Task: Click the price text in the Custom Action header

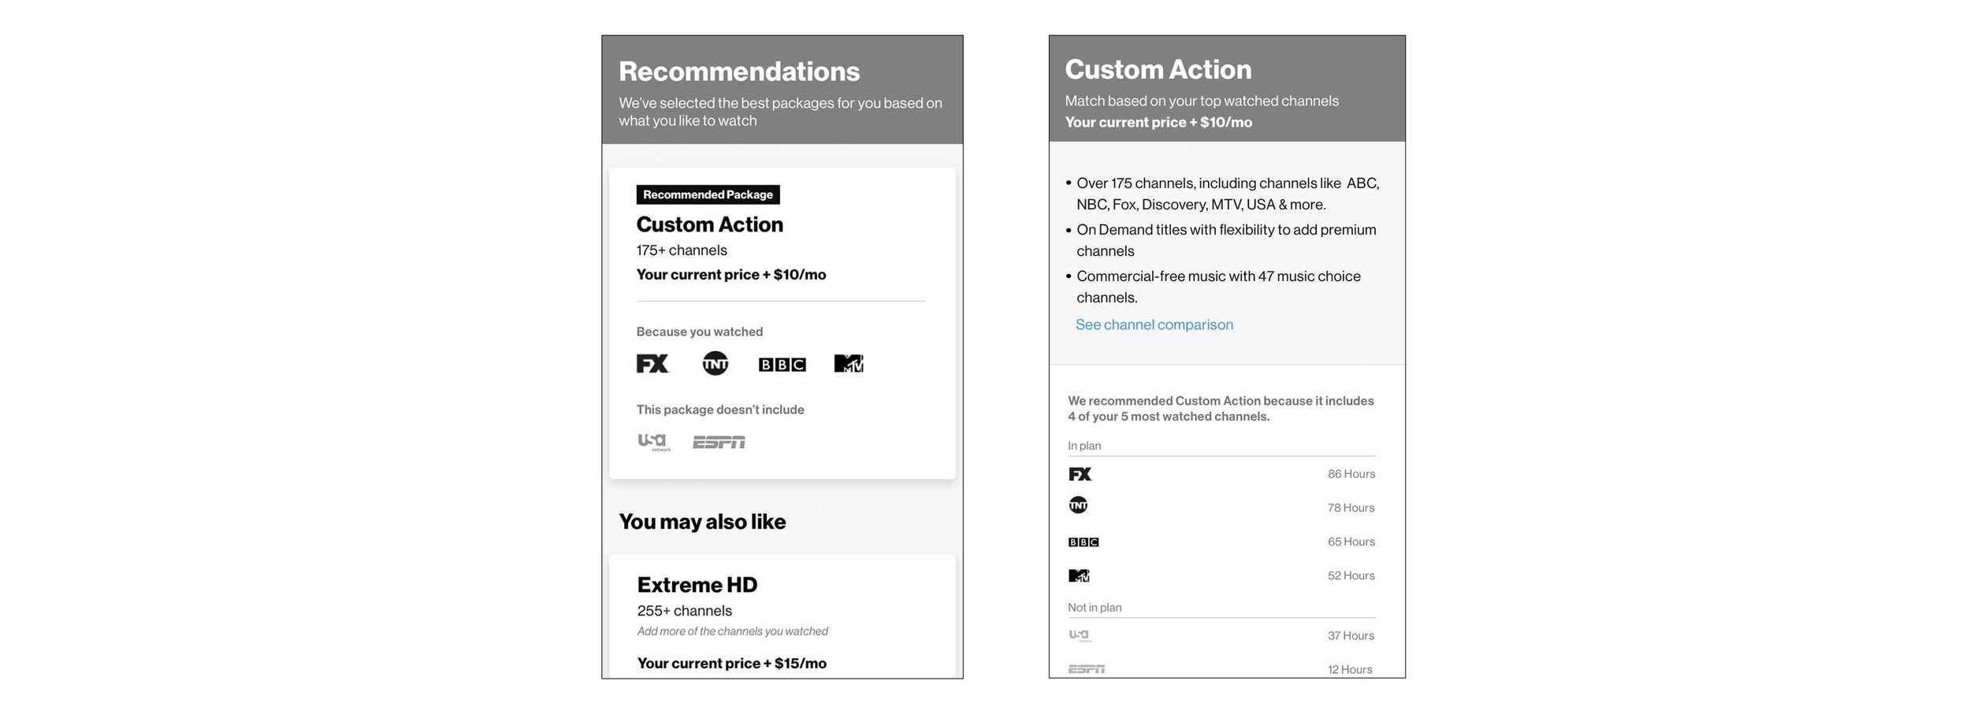Action: 1158,122
